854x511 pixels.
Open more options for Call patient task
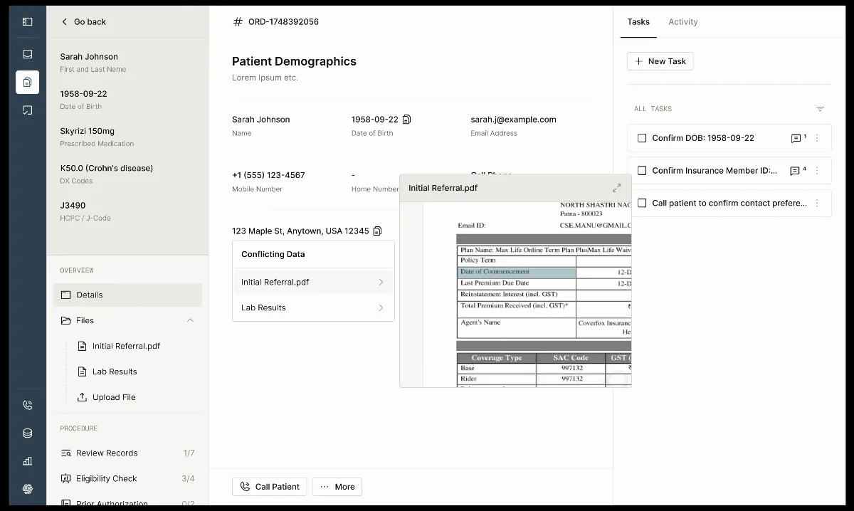[817, 203]
